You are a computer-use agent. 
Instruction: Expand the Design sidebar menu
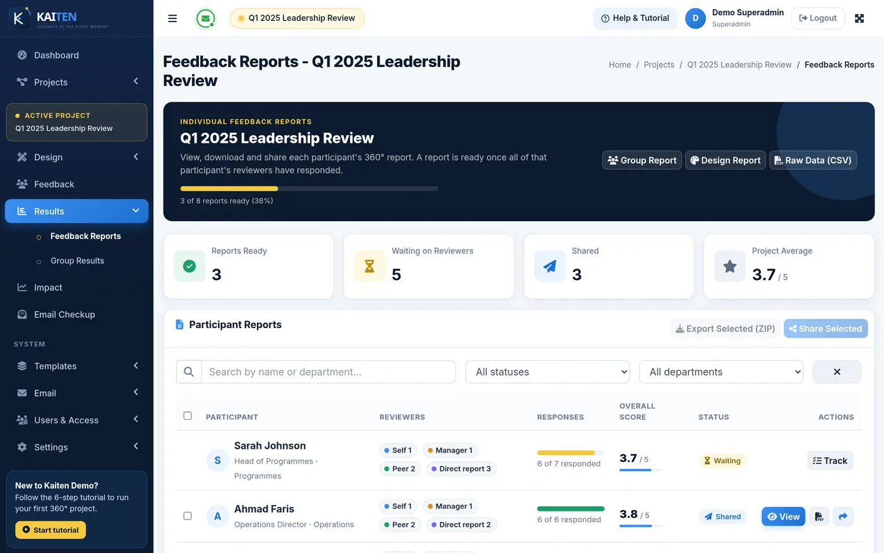click(x=76, y=157)
